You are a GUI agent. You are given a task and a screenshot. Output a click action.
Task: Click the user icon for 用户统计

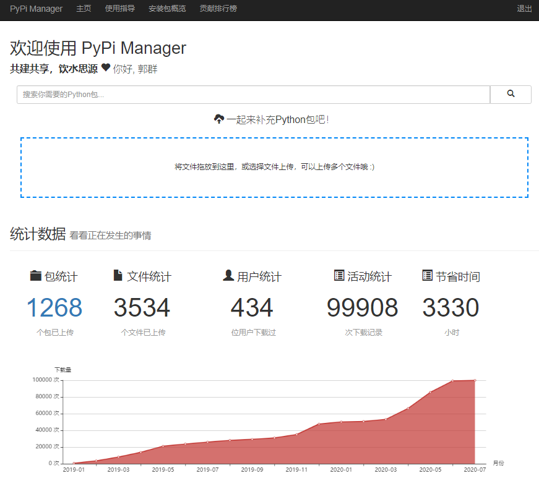coord(228,275)
